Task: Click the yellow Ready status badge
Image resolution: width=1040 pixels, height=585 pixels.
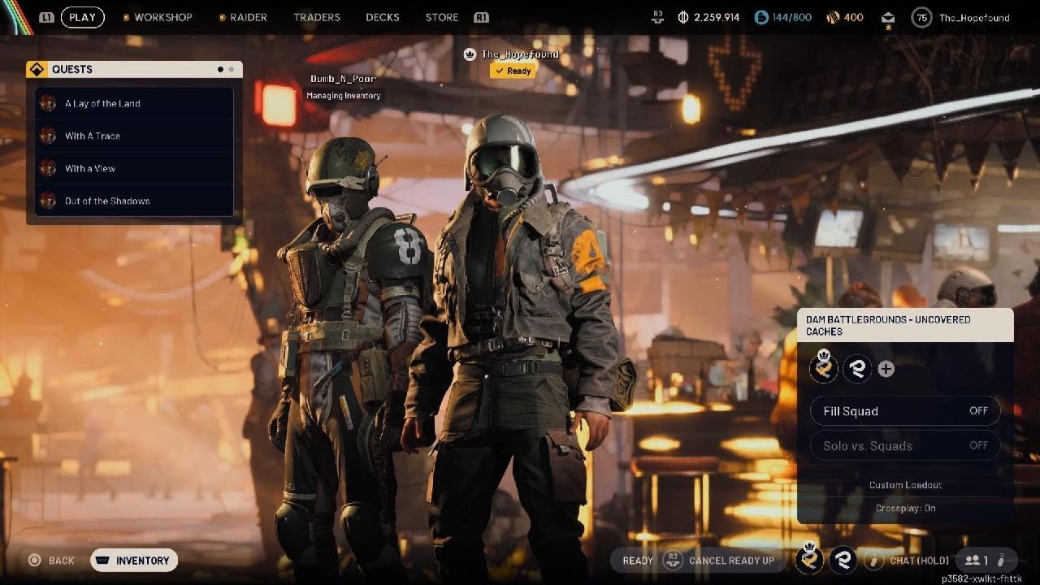Action: (x=513, y=71)
